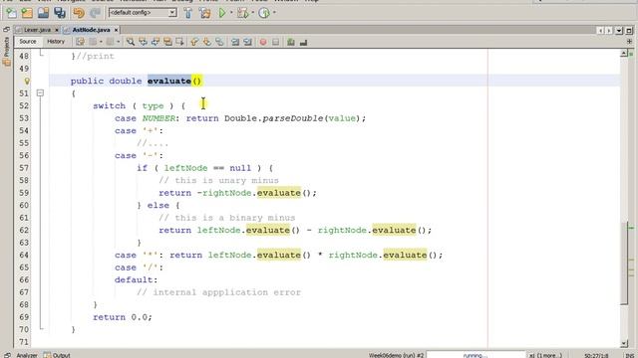638x358 pixels.
Task: Click the vertical scrollbar thumb
Action: coord(624,264)
